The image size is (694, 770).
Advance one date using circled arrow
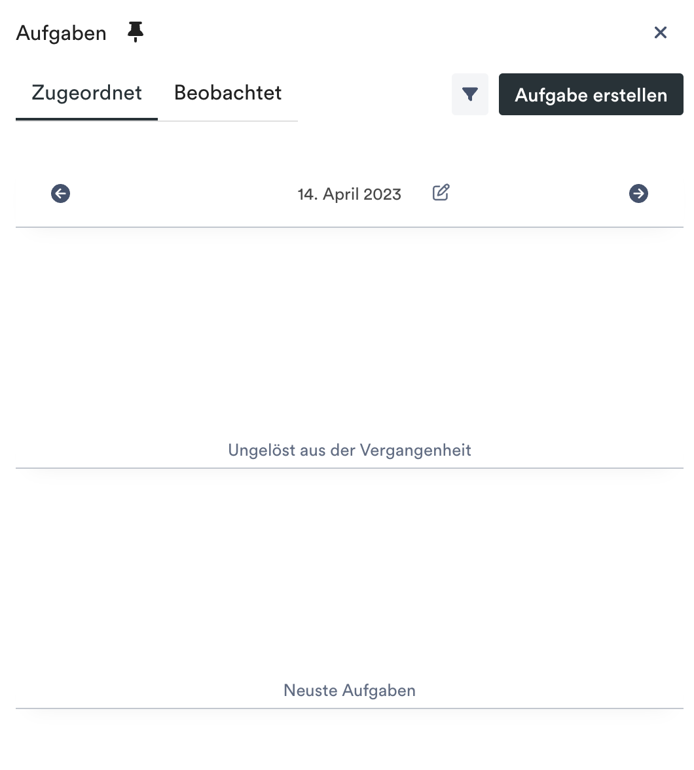click(638, 194)
